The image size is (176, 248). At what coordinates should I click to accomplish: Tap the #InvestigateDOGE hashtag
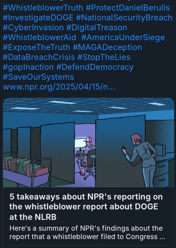(38, 18)
